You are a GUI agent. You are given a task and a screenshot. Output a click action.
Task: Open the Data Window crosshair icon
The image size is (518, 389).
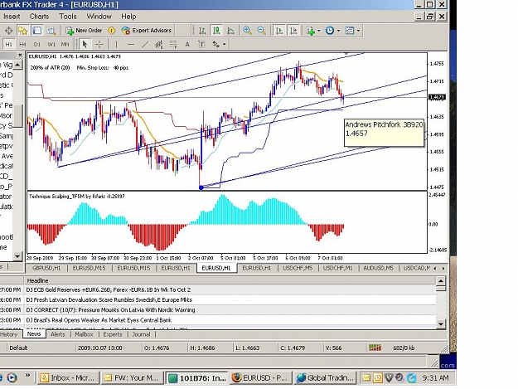(8, 31)
